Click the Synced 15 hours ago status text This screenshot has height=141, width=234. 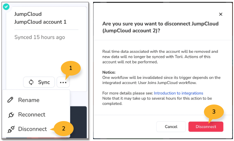point(40,37)
